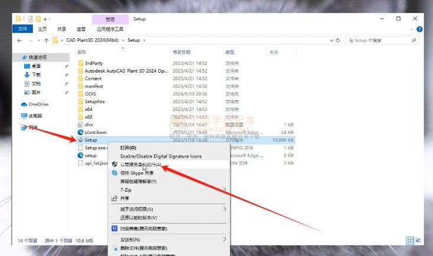Select Enable/Disable Digital Signature Icons

pyautogui.click(x=161, y=156)
